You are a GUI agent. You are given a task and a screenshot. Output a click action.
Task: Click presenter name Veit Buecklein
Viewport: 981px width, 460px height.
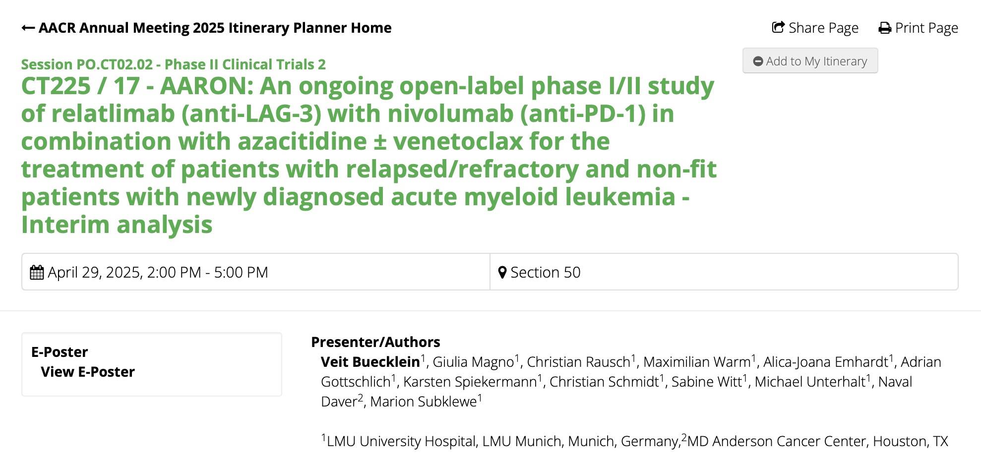(370, 362)
